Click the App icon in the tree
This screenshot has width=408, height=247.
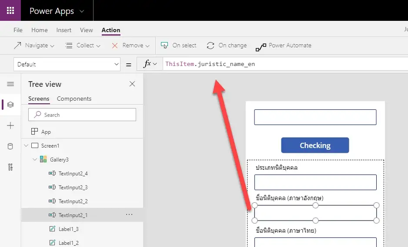click(x=34, y=132)
